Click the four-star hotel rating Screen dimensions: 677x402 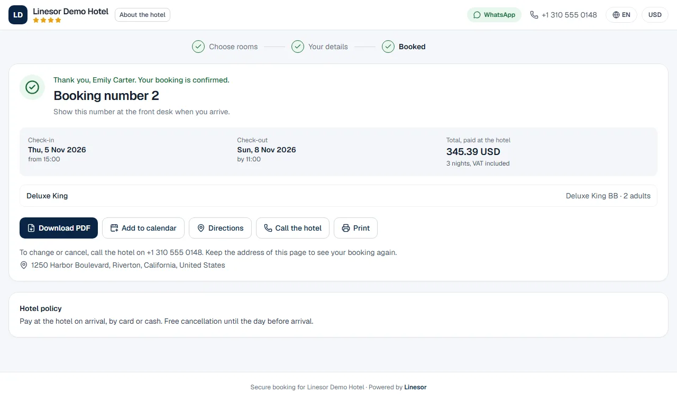47,20
